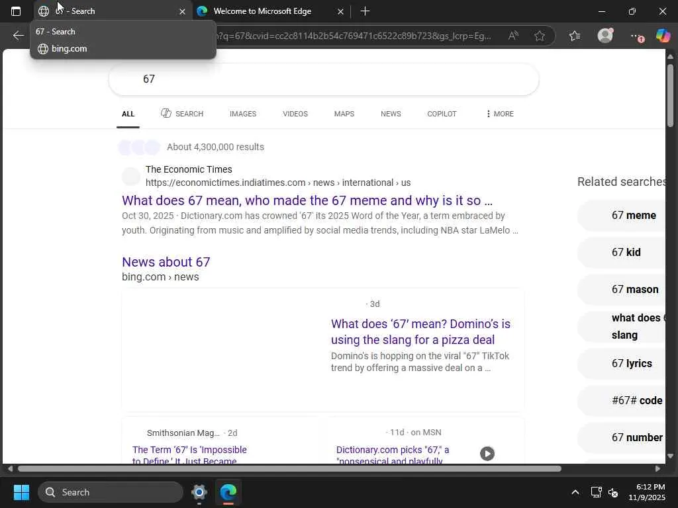Open the tab actions menu icon
The width and height of the screenshot is (678, 508).
click(x=16, y=11)
